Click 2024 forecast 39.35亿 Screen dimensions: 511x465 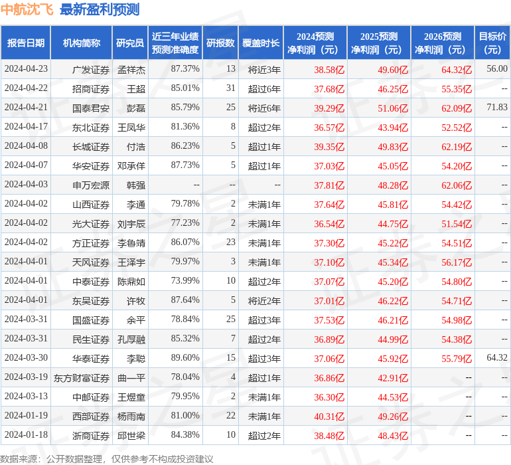point(329,147)
